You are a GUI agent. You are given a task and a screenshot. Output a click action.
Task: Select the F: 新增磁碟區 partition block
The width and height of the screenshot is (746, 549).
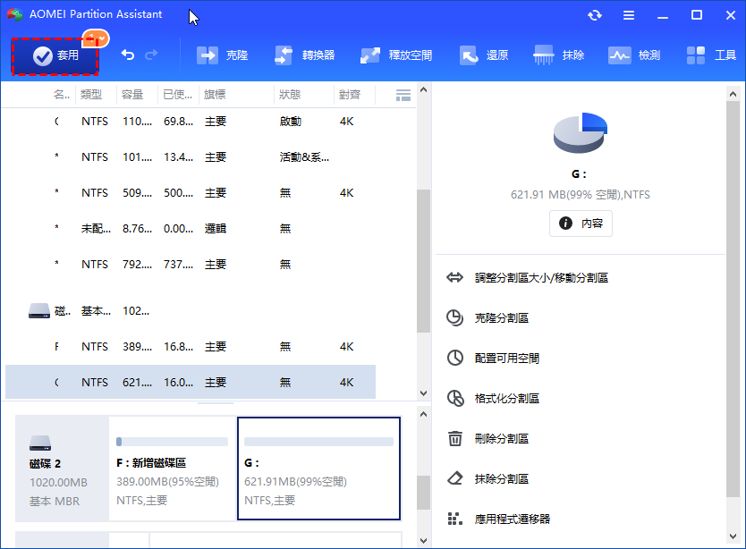click(x=173, y=469)
